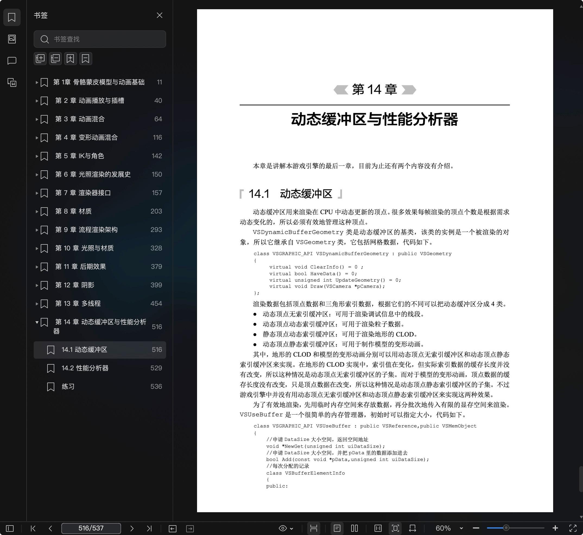This screenshot has width=583, height=535.
Task: Select bookmark 练习
Action: (100, 387)
